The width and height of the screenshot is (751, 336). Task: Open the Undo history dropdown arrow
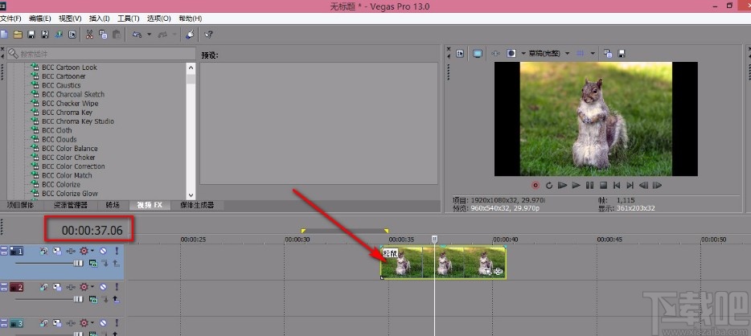149,35
